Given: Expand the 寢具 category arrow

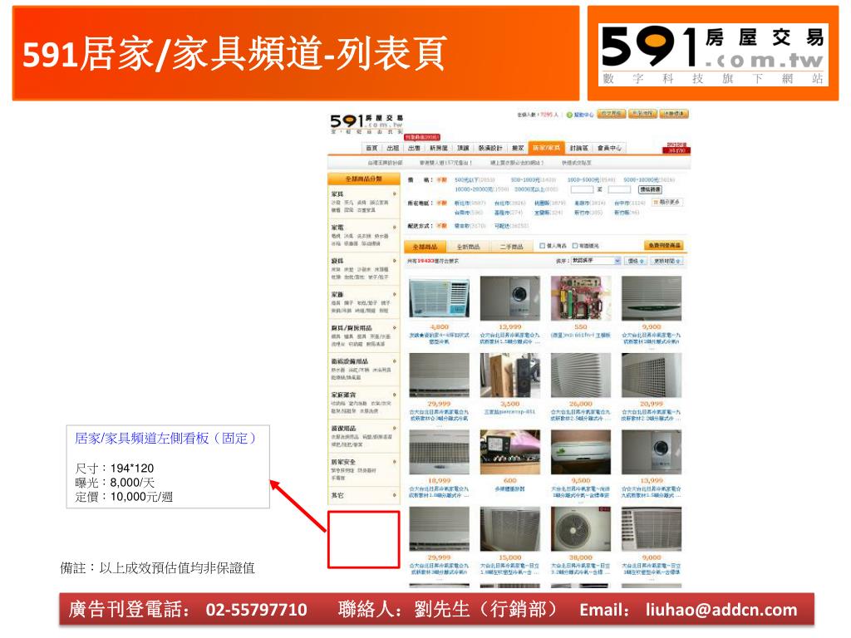Looking at the screenshot, I should click(x=395, y=261).
